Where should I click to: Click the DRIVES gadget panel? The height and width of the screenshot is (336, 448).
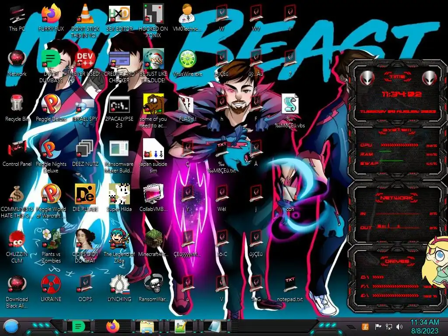point(397,278)
